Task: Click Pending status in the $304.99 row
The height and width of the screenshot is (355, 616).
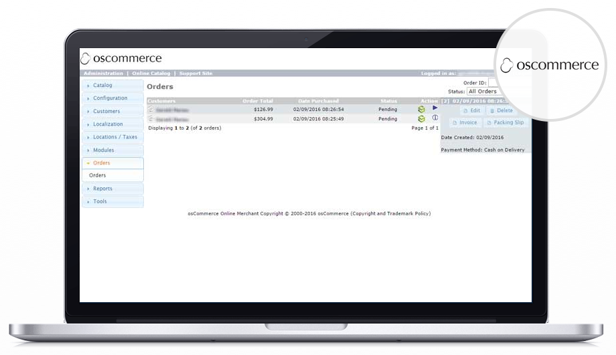Action: 388,119
